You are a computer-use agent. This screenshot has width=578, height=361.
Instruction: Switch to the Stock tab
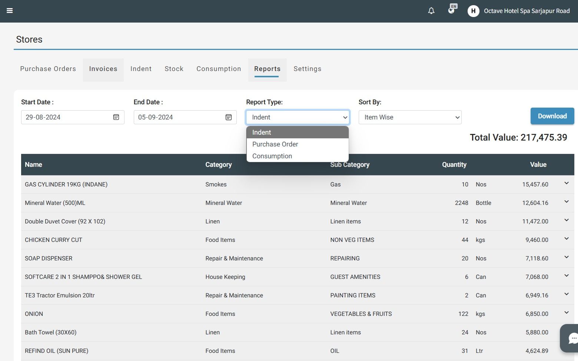(174, 69)
